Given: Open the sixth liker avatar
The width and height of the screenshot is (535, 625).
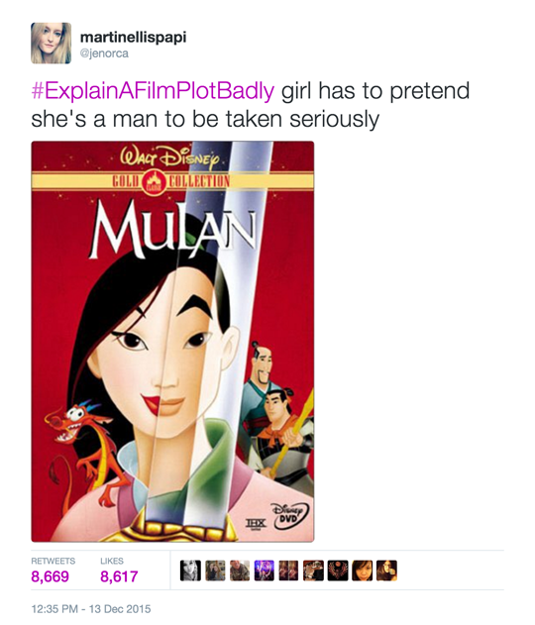Looking at the screenshot, I should pyautogui.click(x=313, y=571).
